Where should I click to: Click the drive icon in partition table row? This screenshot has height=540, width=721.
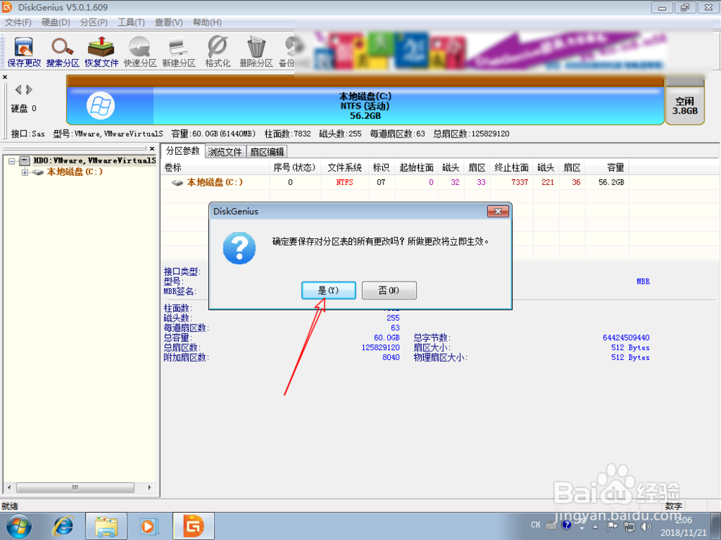pos(177,183)
